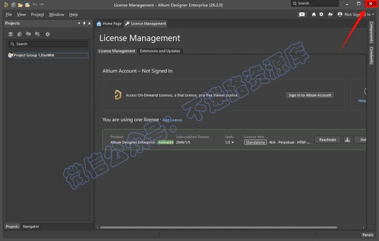Click the Reactivate button

click(327, 139)
